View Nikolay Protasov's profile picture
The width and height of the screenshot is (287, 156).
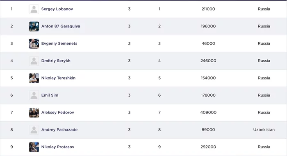pyautogui.click(x=34, y=147)
